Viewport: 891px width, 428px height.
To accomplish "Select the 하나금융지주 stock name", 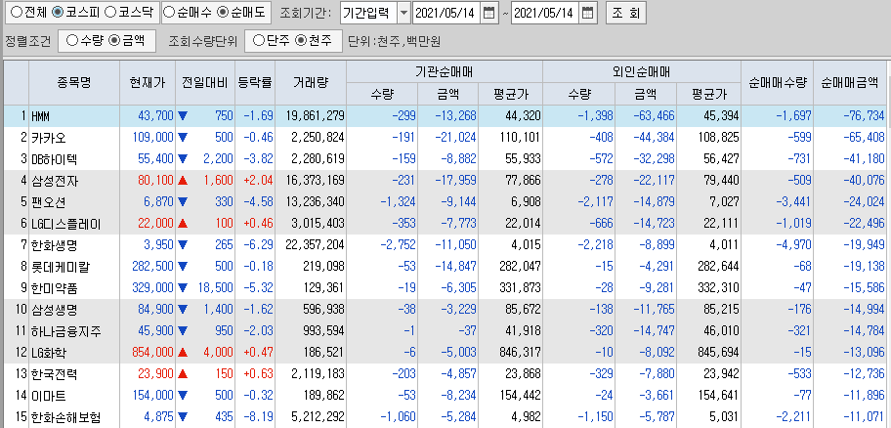I will click(x=65, y=331).
